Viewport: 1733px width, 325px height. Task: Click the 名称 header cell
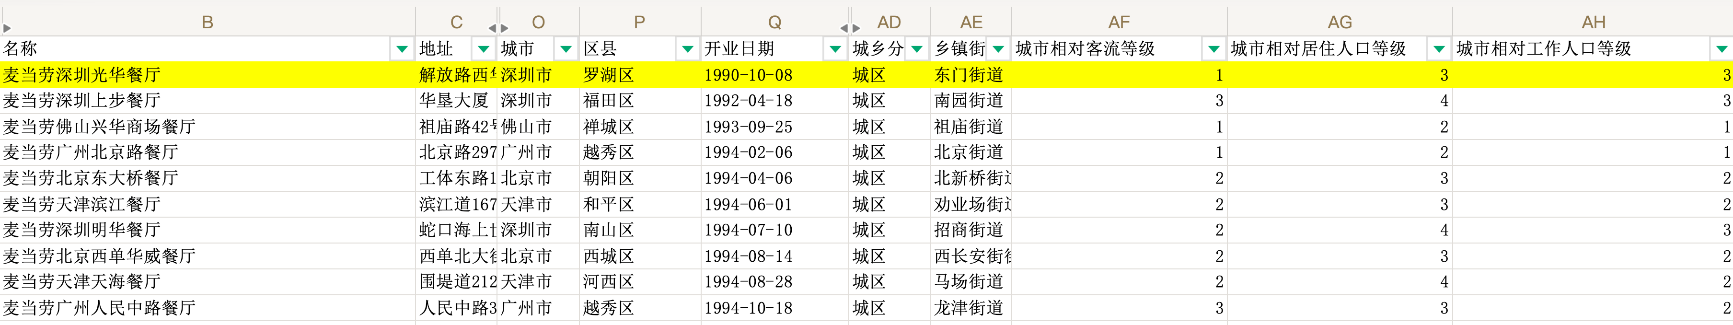(207, 48)
